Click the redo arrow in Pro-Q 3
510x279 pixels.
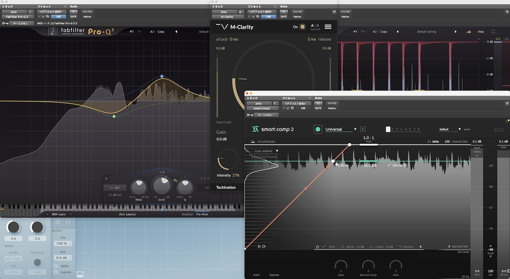coord(140,32)
